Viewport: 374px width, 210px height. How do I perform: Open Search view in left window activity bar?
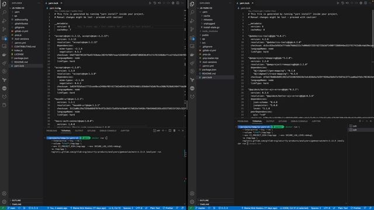(x=4, y=12)
